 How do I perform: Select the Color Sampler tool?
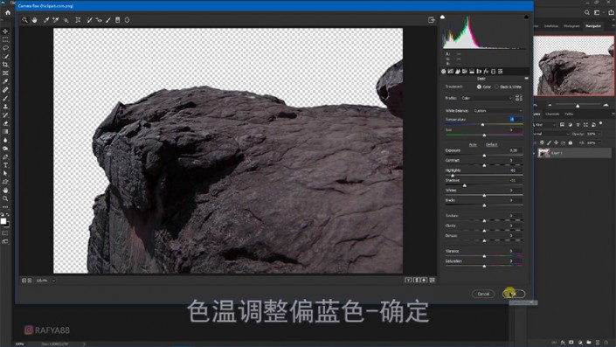pos(56,20)
